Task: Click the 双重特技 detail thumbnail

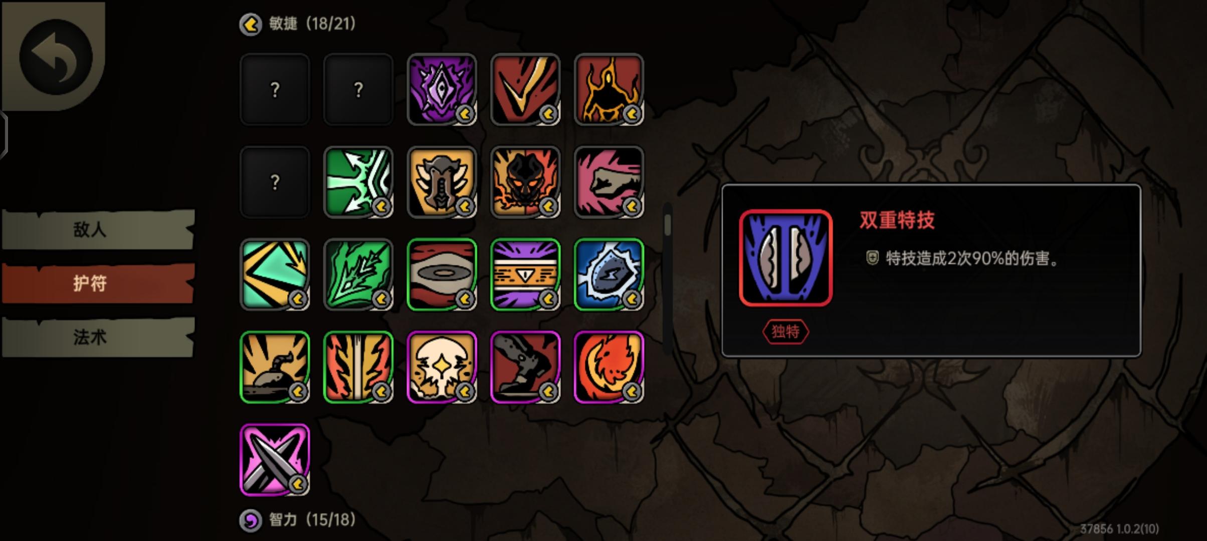Action: pyautogui.click(x=785, y=258)
